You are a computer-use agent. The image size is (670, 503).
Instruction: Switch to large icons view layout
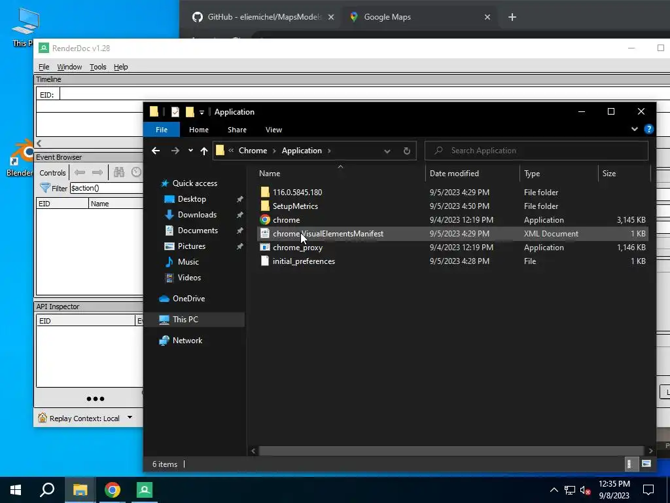[646, 464]
